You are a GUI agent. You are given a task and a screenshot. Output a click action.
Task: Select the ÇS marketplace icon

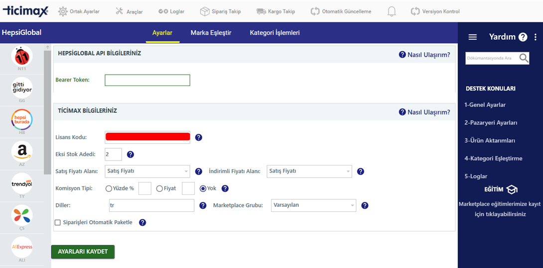click(22, 215)
